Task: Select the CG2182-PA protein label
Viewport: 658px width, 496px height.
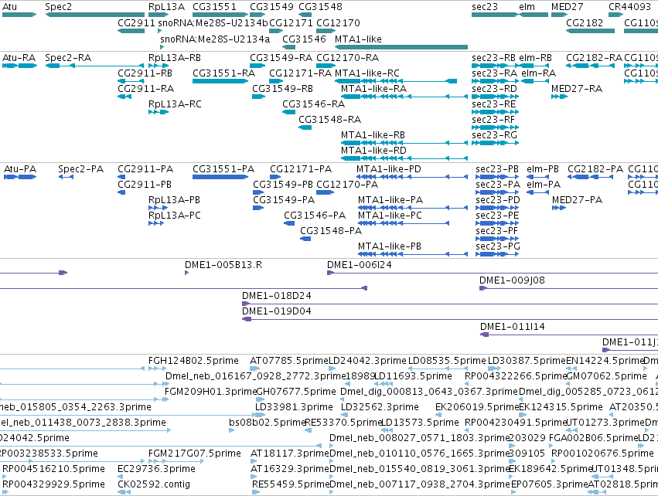Action: pyautogui.click(x=595, y=169)
